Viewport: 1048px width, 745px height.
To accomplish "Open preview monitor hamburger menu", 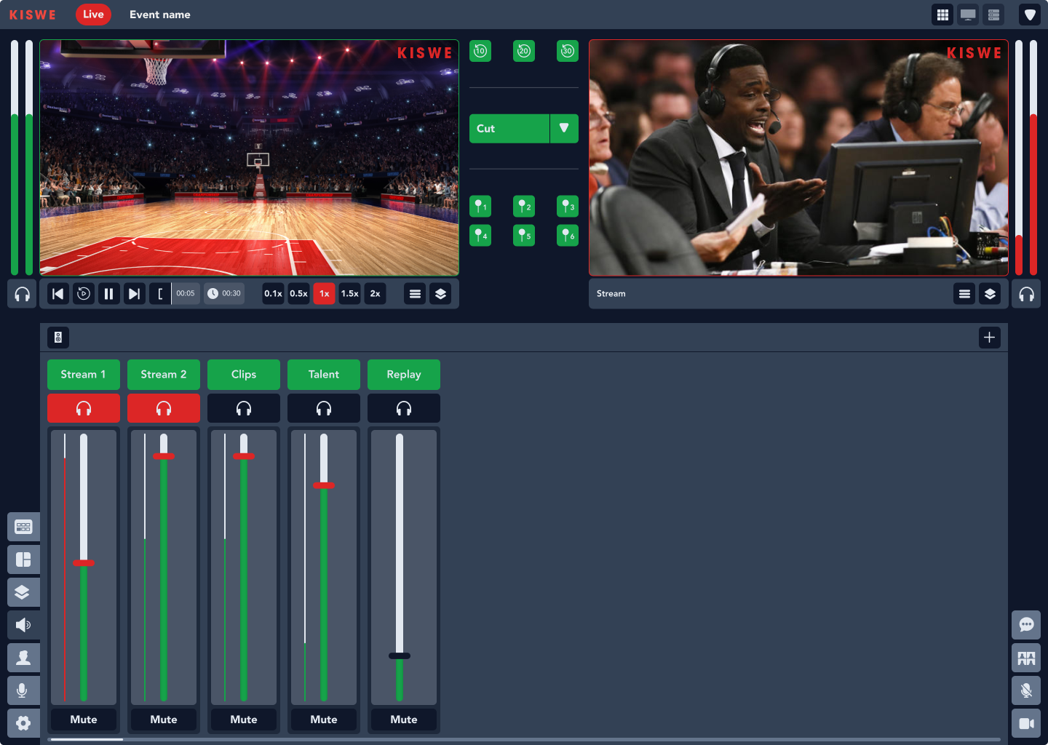I will (415, 294).
